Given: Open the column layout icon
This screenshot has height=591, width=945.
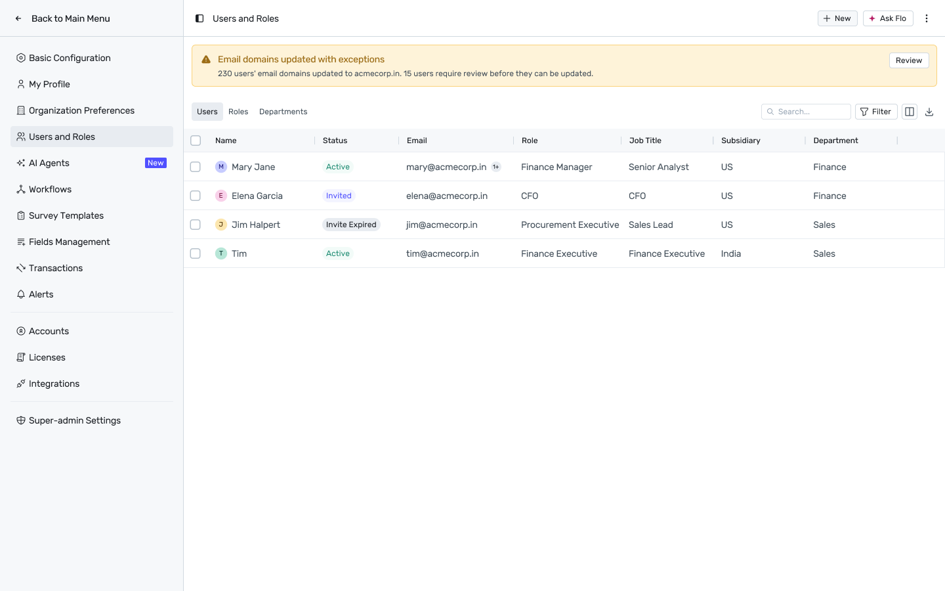Looking at the screenshot, I should point(910,112).
